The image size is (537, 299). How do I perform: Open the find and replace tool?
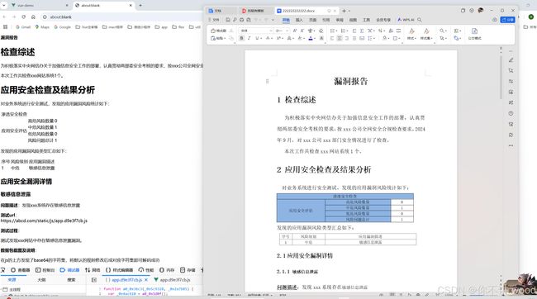point(443,31)
